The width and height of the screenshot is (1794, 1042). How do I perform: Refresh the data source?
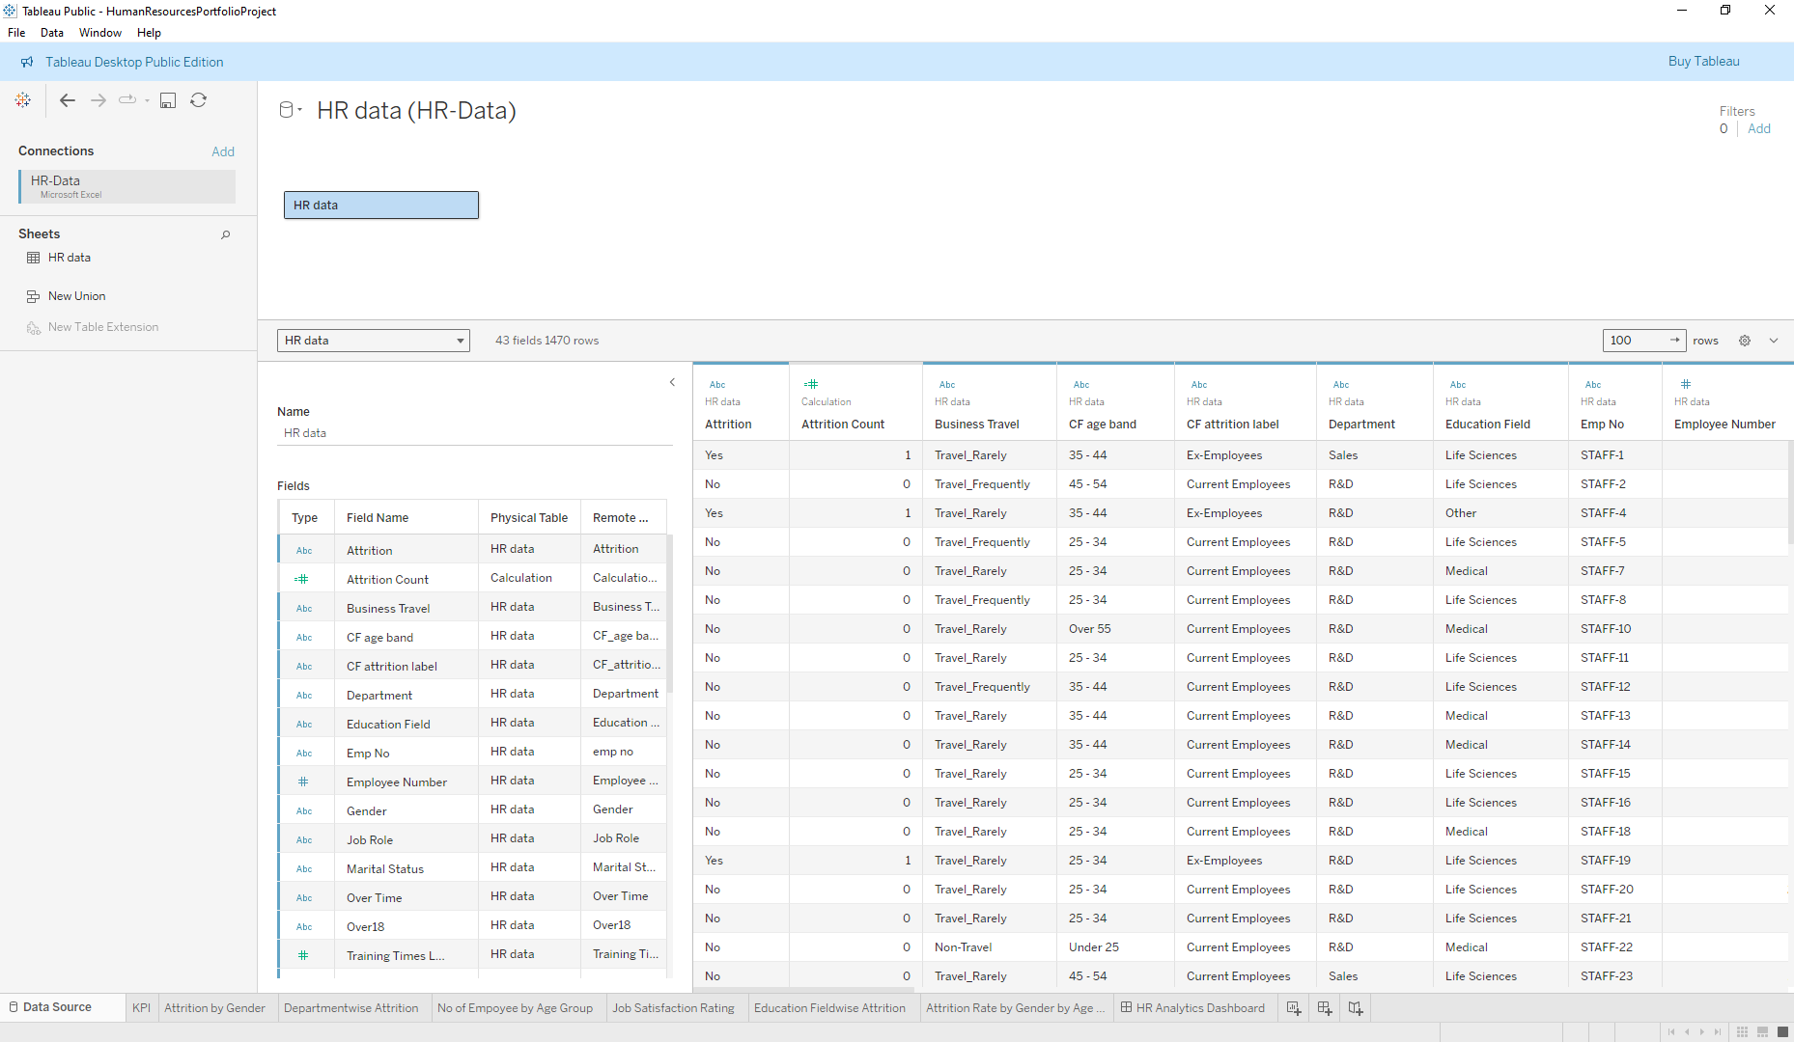[x=199, y=100]
